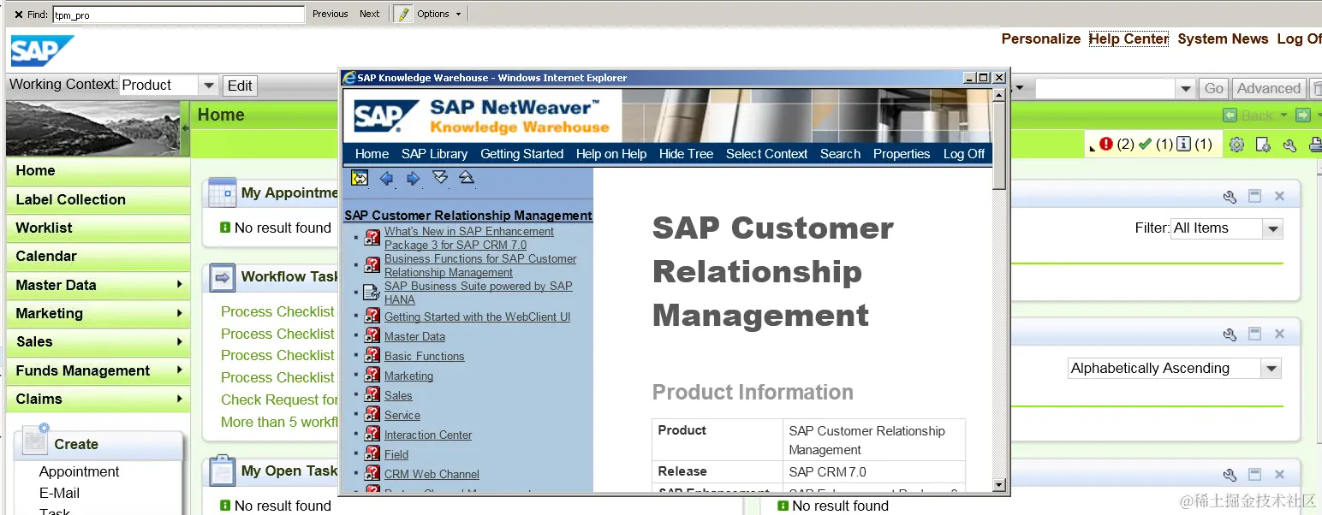Screen dimensions: 1322x515
Task: Go forward with the blue right arrow icon
Action: click(413, 178)
